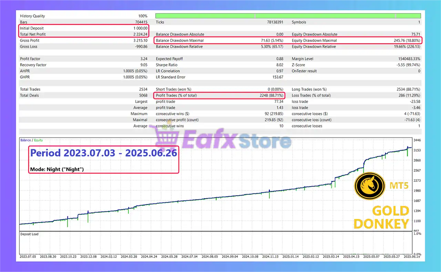Screen dimensions: 441x272
Task: Select the Equity legend label on chart
Action: click(38, 140)
